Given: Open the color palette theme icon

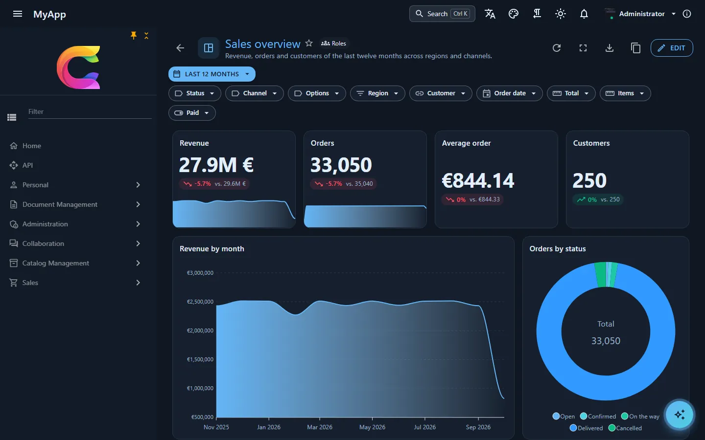Looking at the screenshot, I should (514, 14).
